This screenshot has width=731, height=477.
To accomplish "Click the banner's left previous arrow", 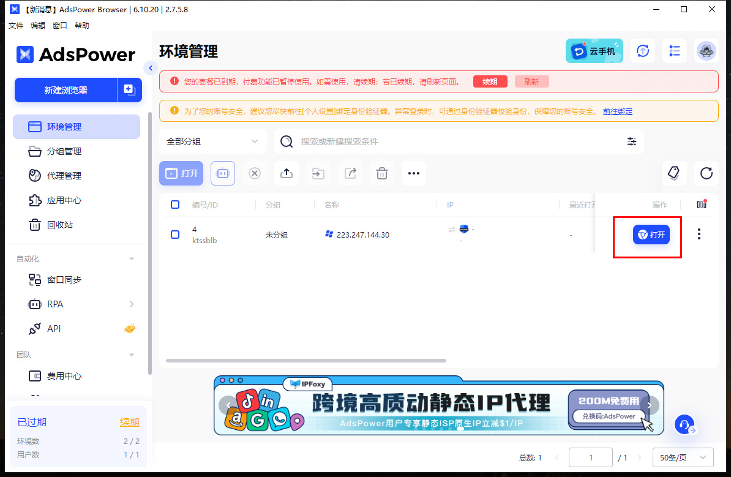I will pyautogui.click(x=228, y=405).
